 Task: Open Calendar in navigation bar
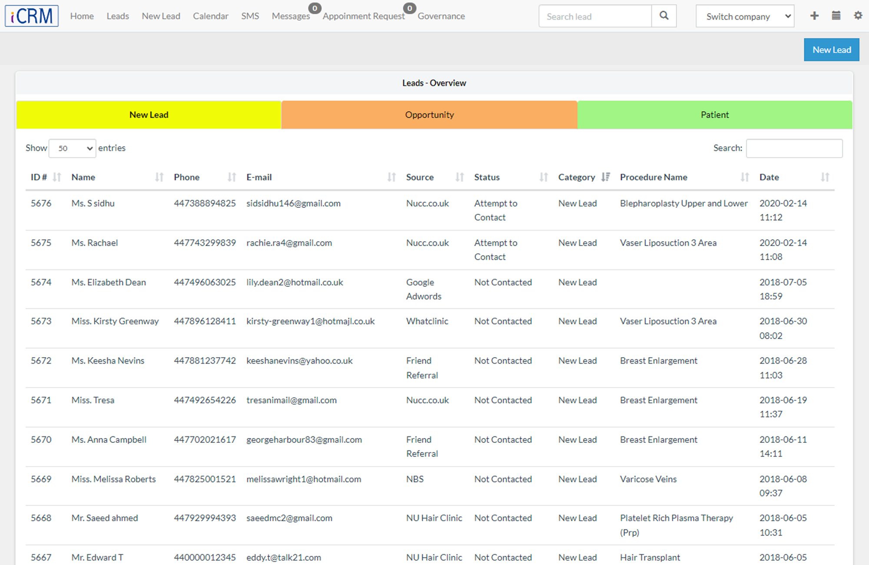pyautogui.click(x=211, y=16)
